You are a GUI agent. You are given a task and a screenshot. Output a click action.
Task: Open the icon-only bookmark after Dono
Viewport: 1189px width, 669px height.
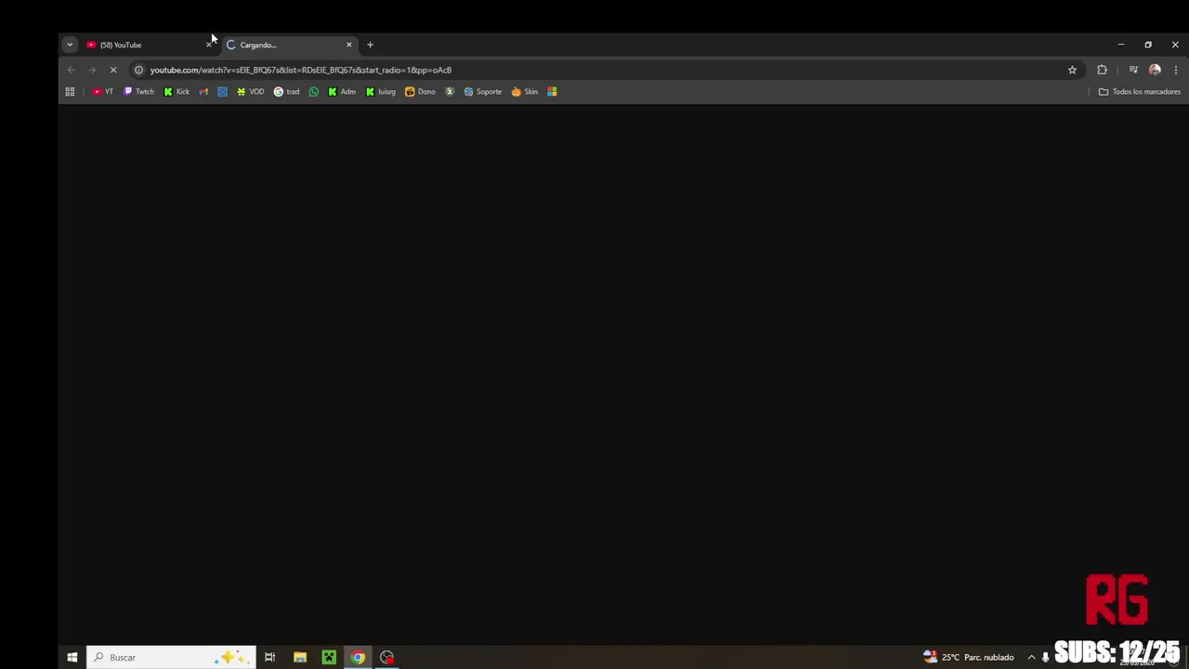click(450, 91)
